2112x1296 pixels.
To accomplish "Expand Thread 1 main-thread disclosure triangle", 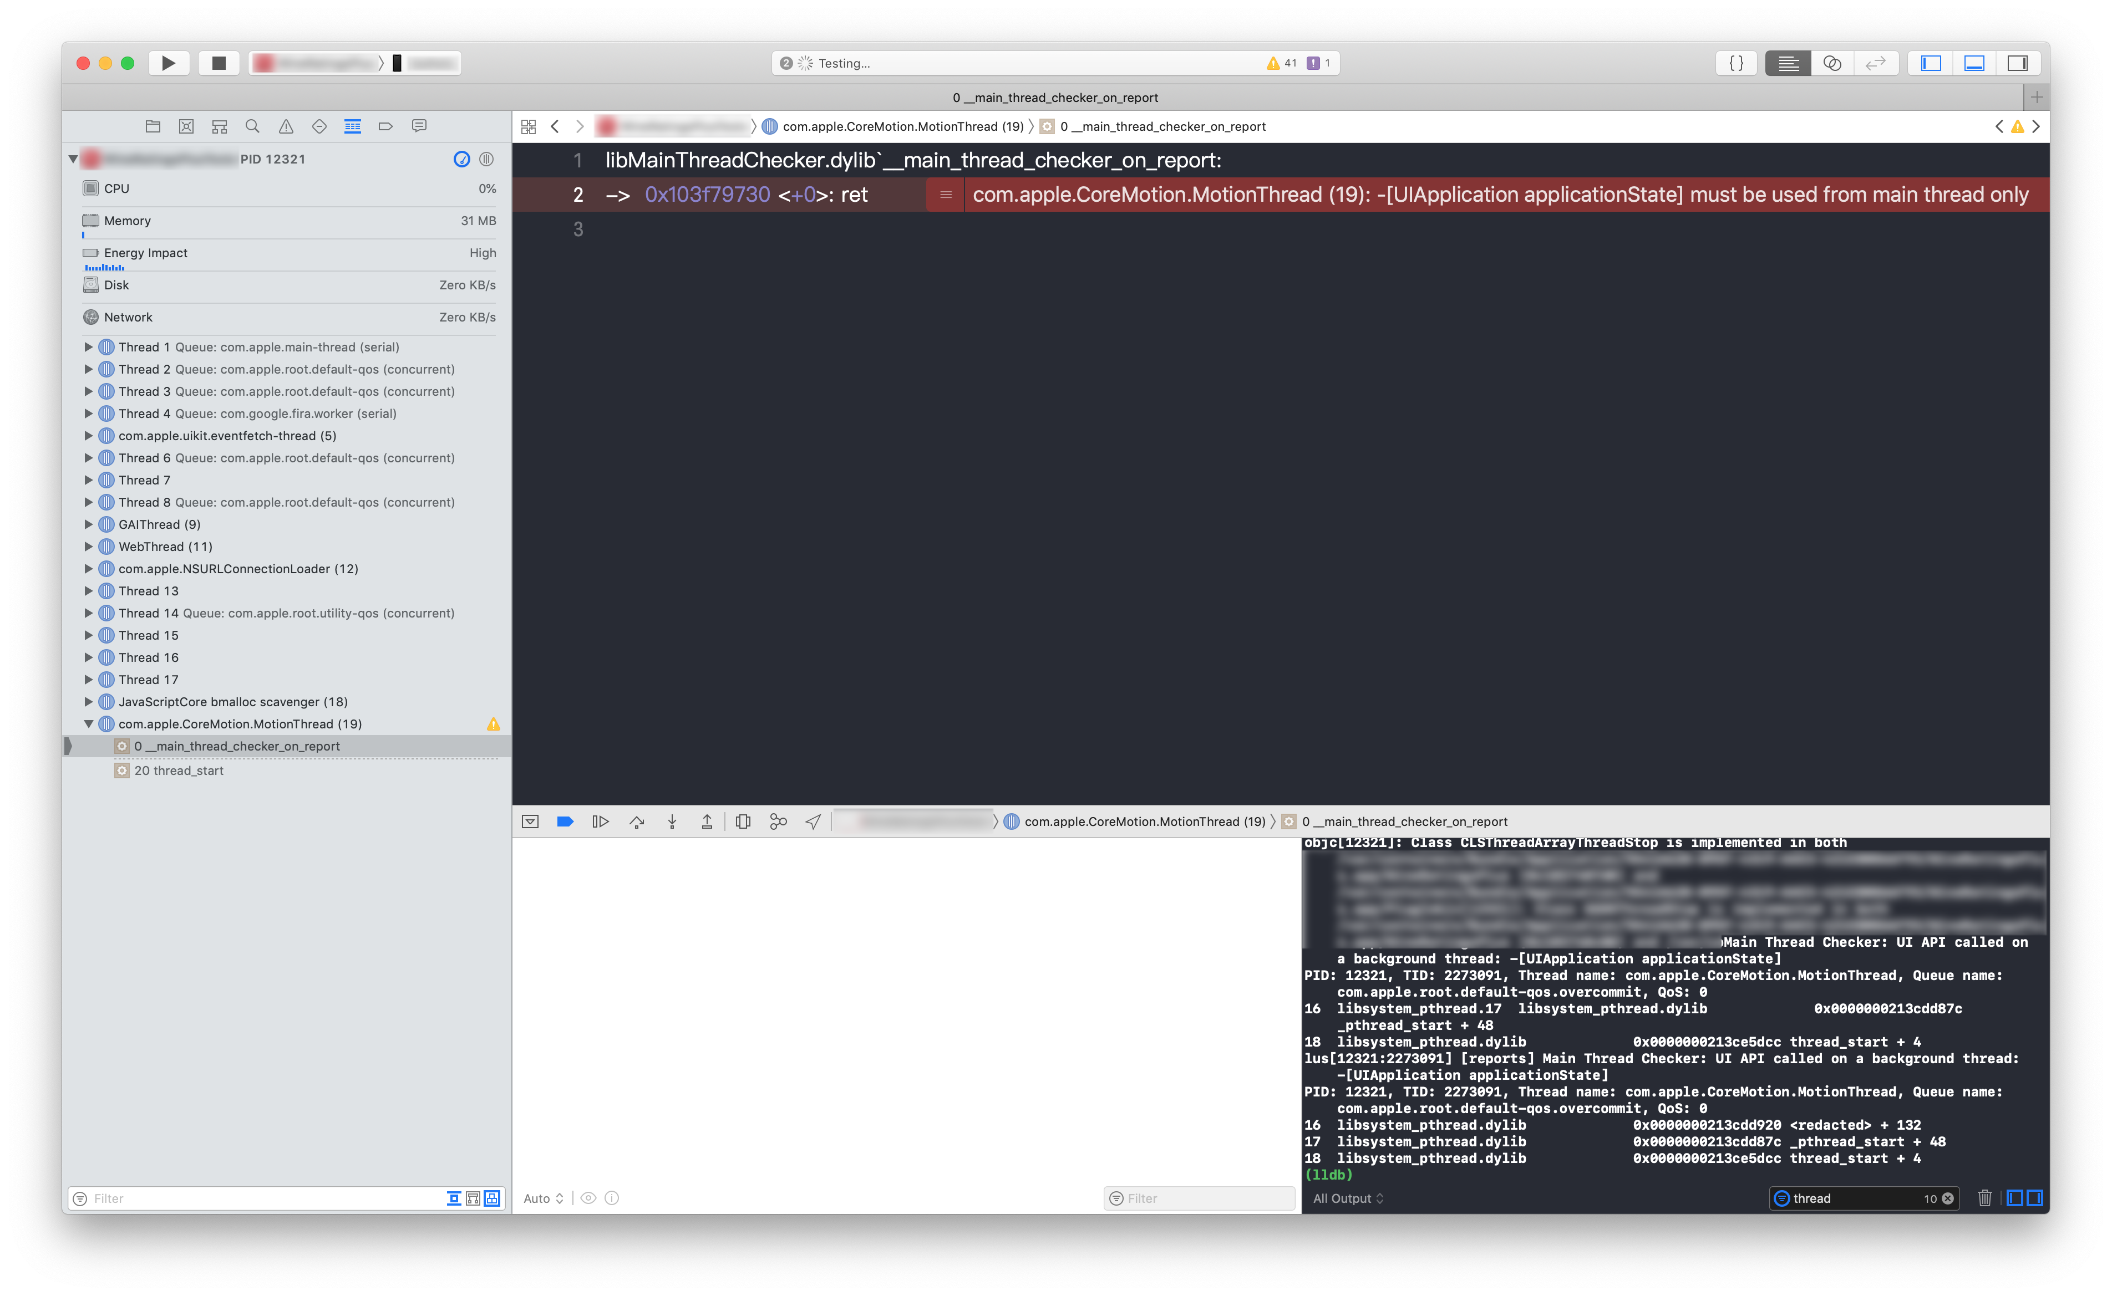I will tap(88, 347).
